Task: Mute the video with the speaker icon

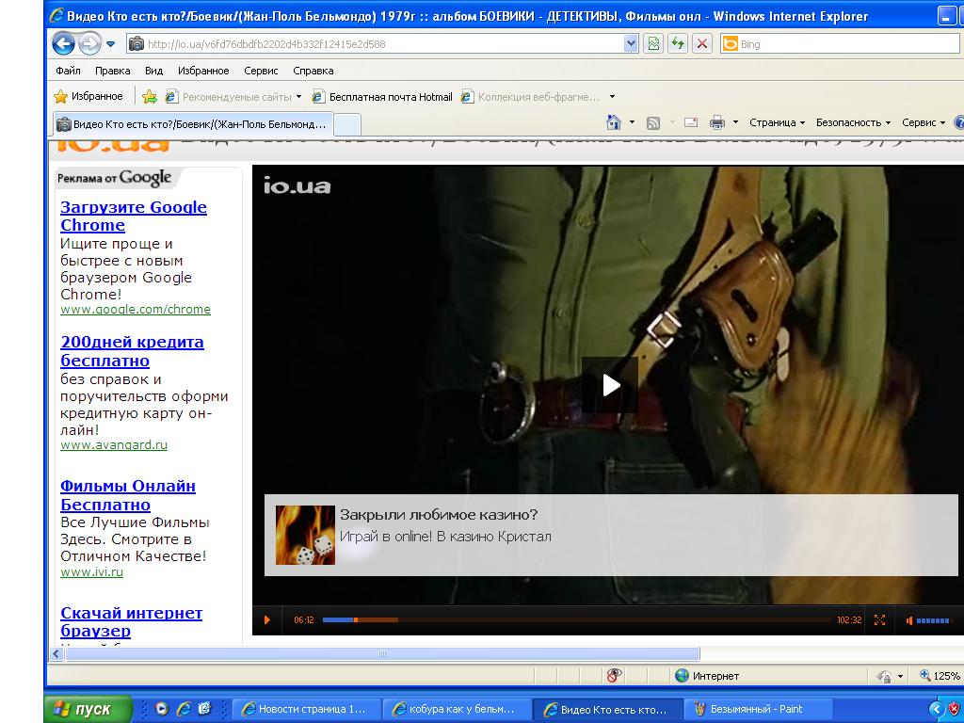Action: tap(909, 620)
